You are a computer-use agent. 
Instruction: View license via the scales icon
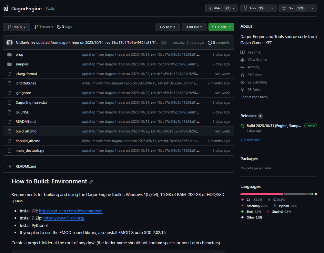(242, 59)
